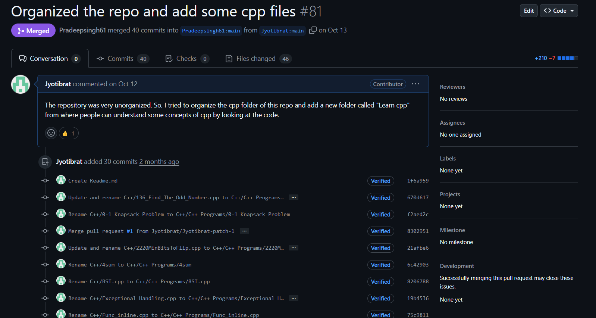
Task: Click Verified badge for Create Readme.md
Action: [x=380, y=181]
